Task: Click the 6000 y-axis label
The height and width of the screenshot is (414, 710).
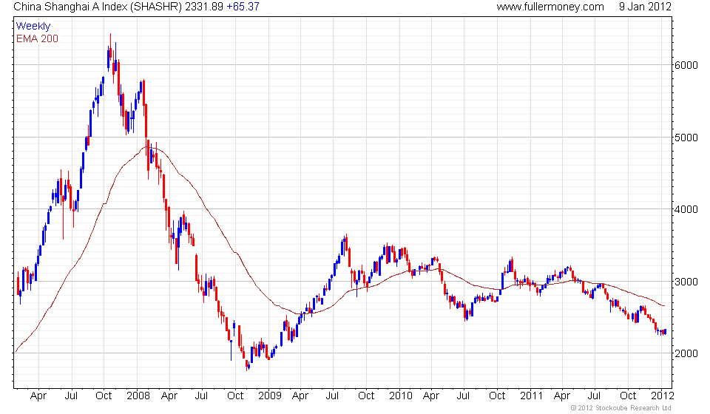Action: [686, 65]
